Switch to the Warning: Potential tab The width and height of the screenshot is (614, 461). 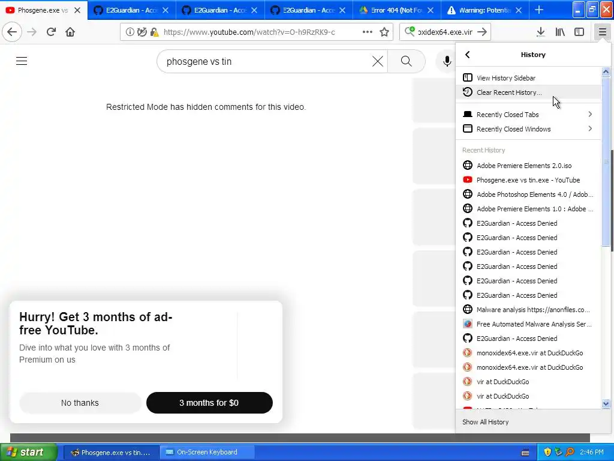485,10
